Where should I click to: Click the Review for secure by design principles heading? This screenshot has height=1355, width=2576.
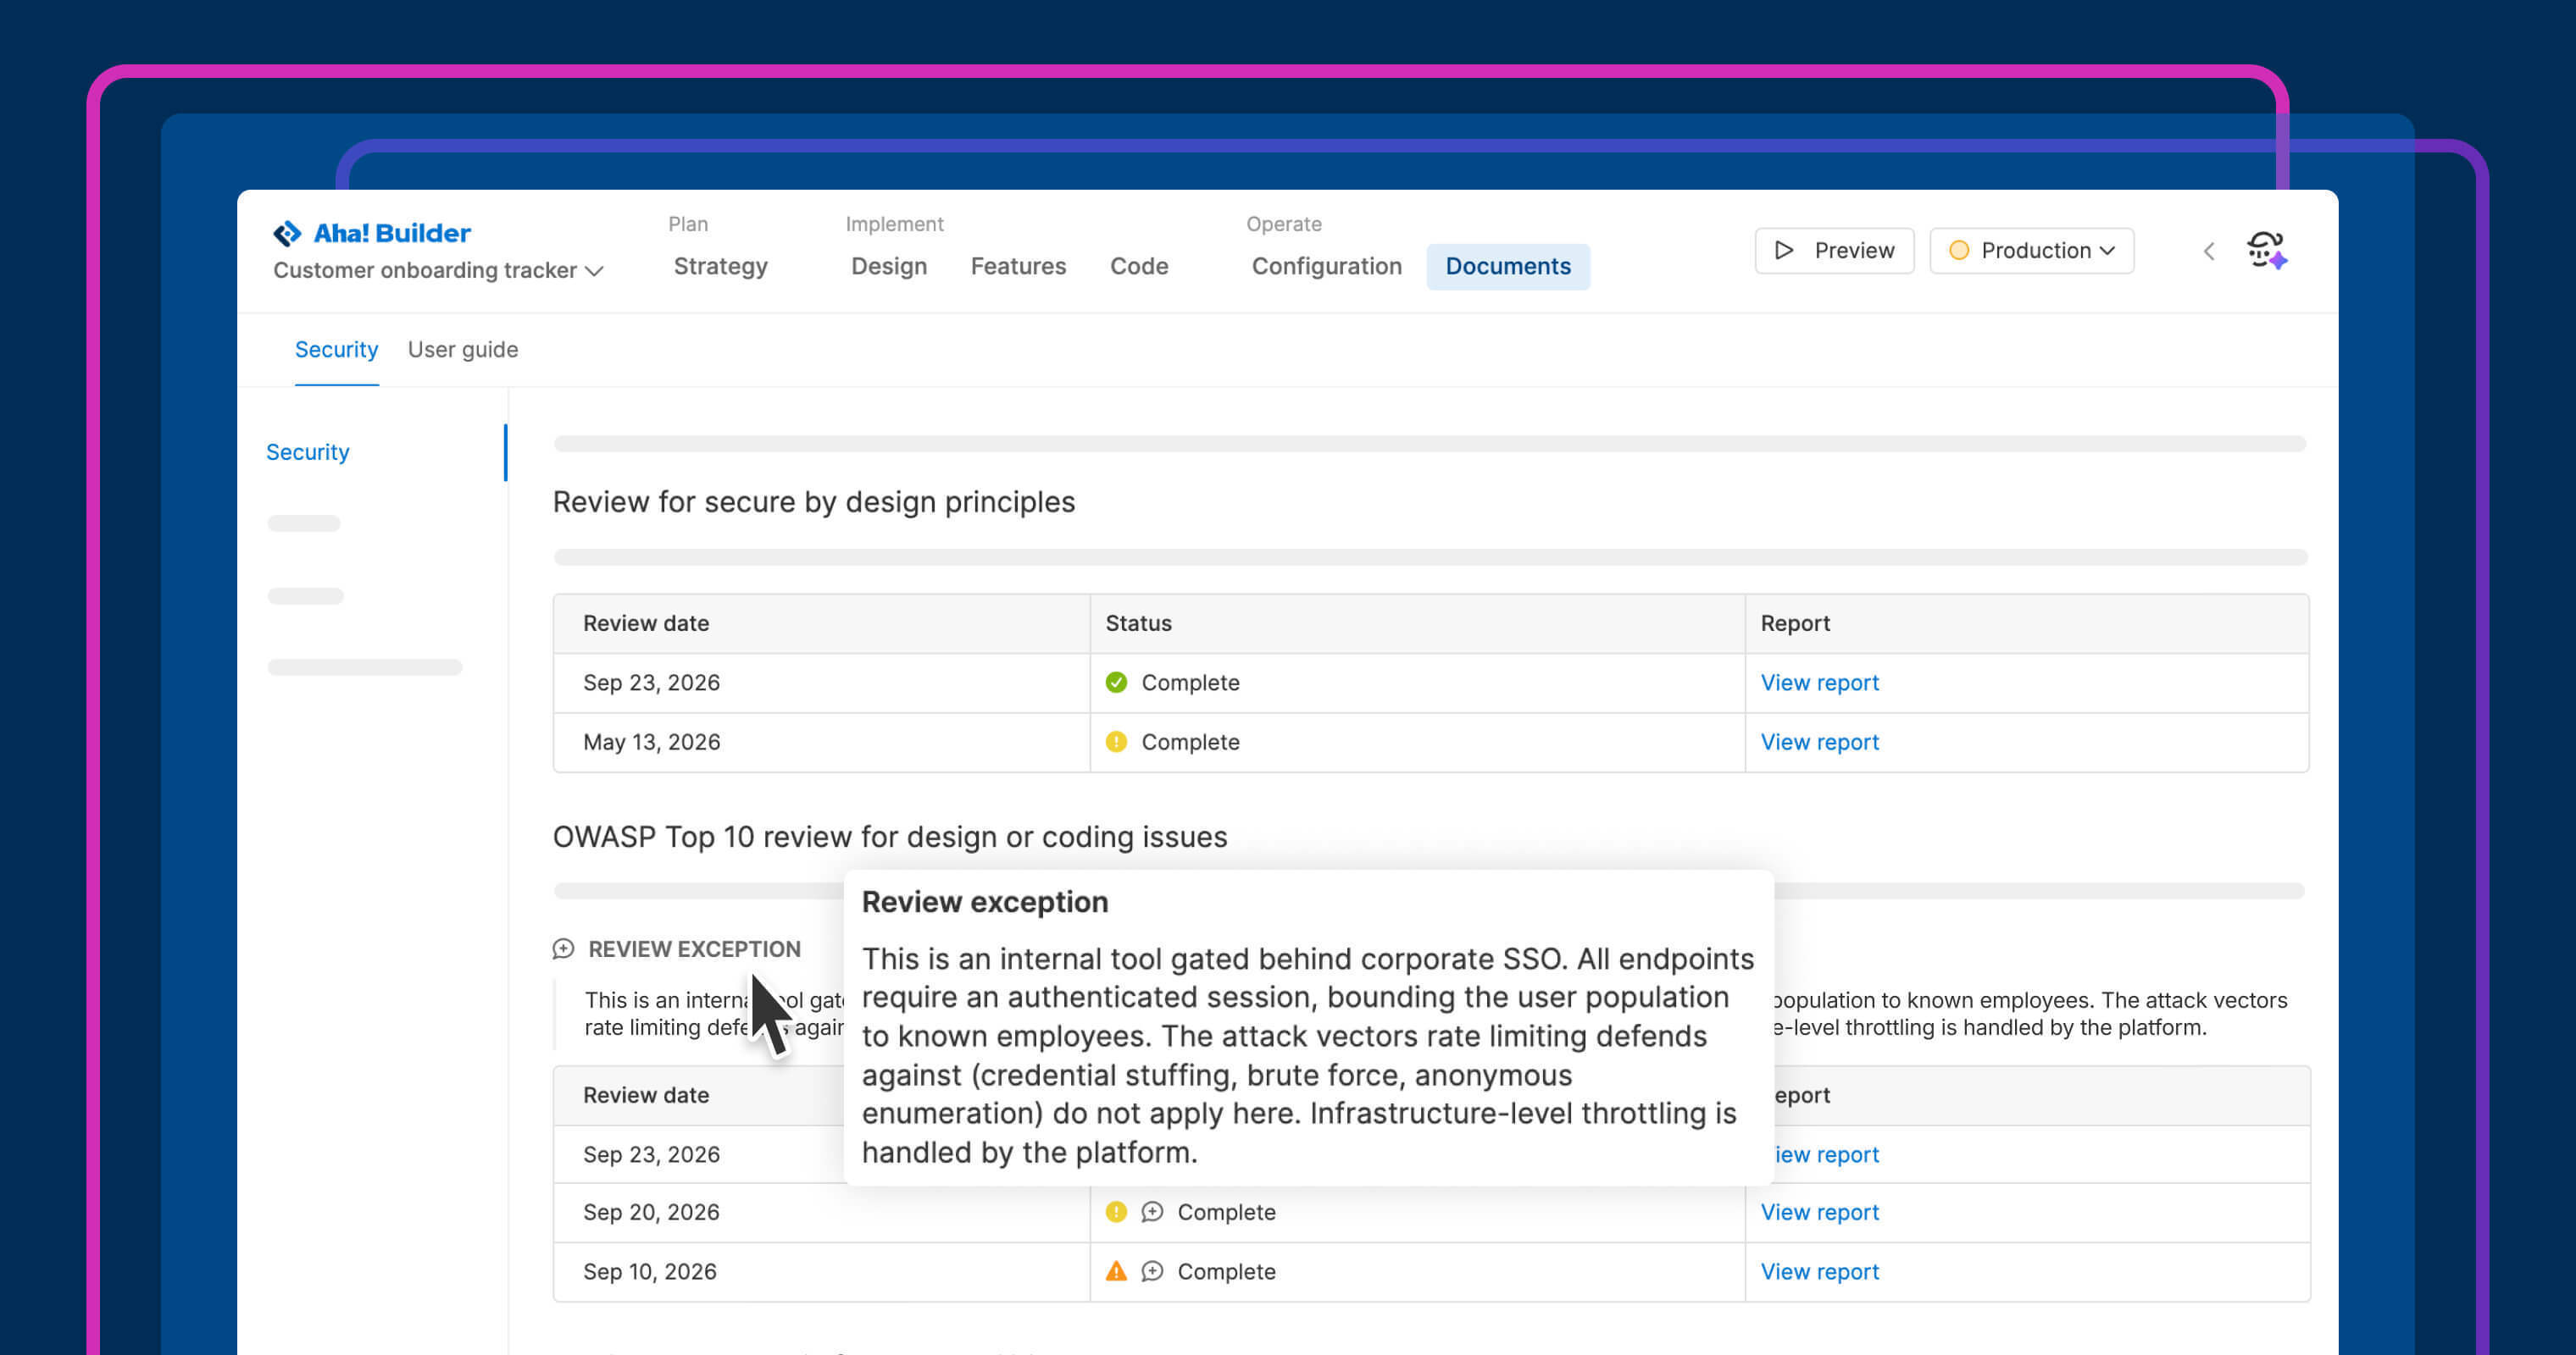click(x=813, y=501)
